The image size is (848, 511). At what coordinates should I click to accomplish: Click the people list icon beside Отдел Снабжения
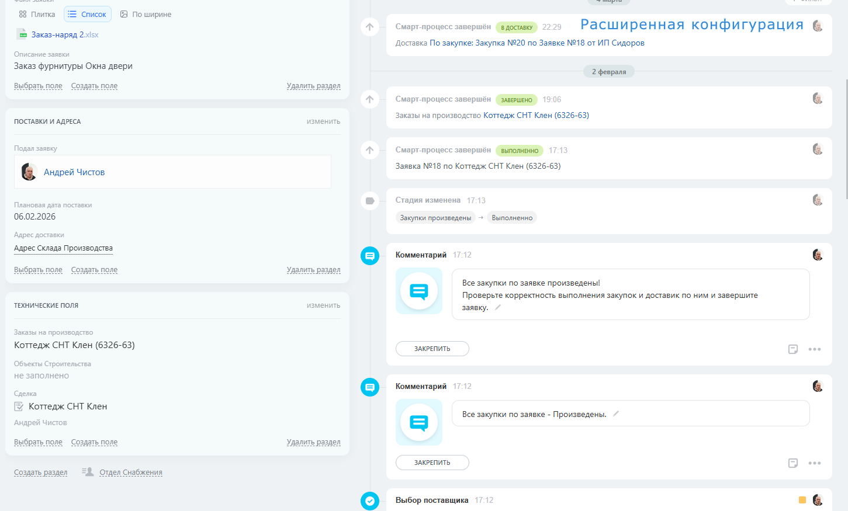coord(88,472)
